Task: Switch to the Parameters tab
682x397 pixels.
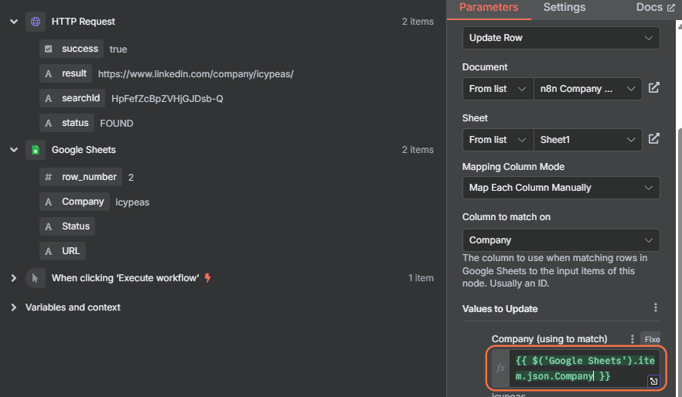Action: point(489,8)
